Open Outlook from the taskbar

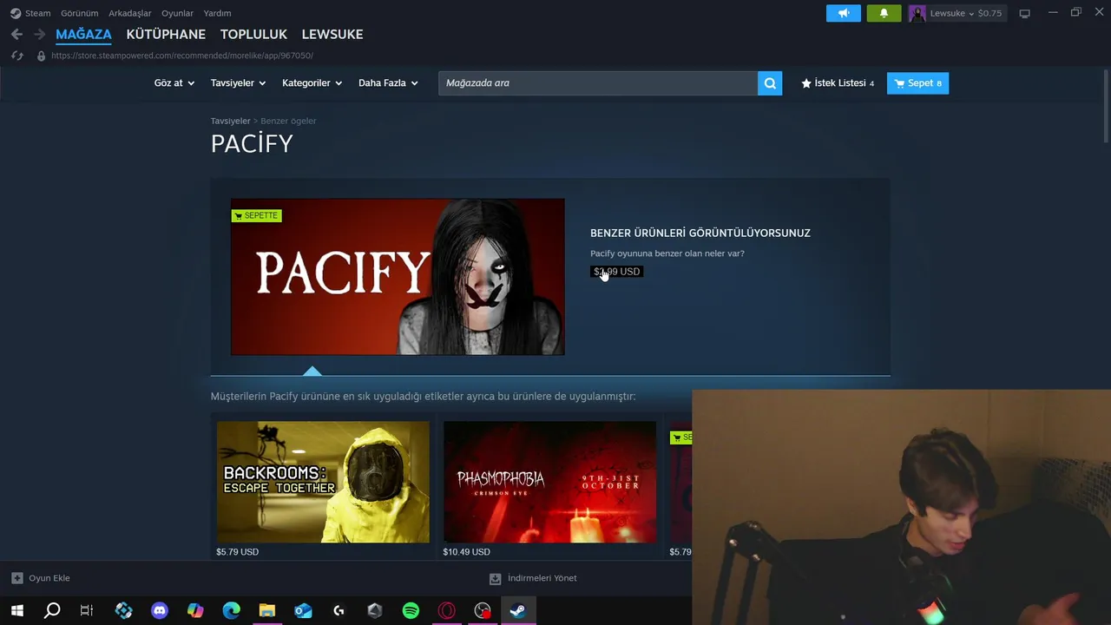tap(303, 611)
